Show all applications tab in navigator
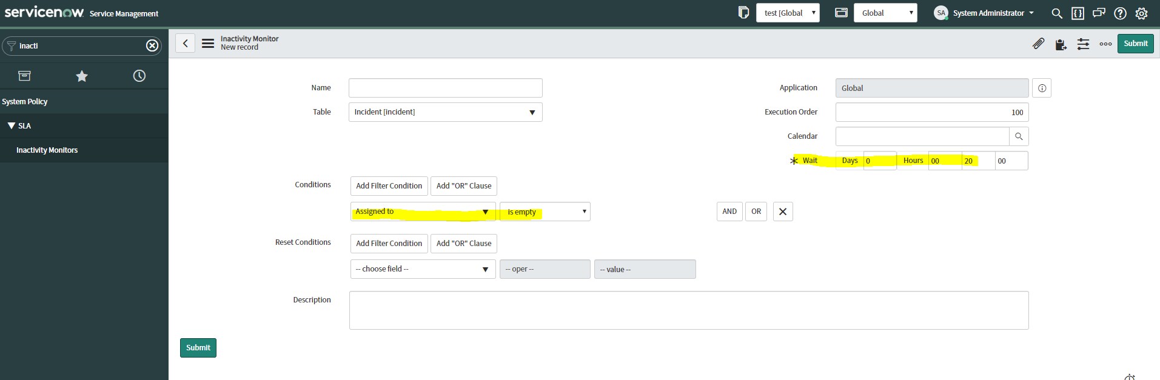The image size is (1160, 380). [x=24, y=76]
